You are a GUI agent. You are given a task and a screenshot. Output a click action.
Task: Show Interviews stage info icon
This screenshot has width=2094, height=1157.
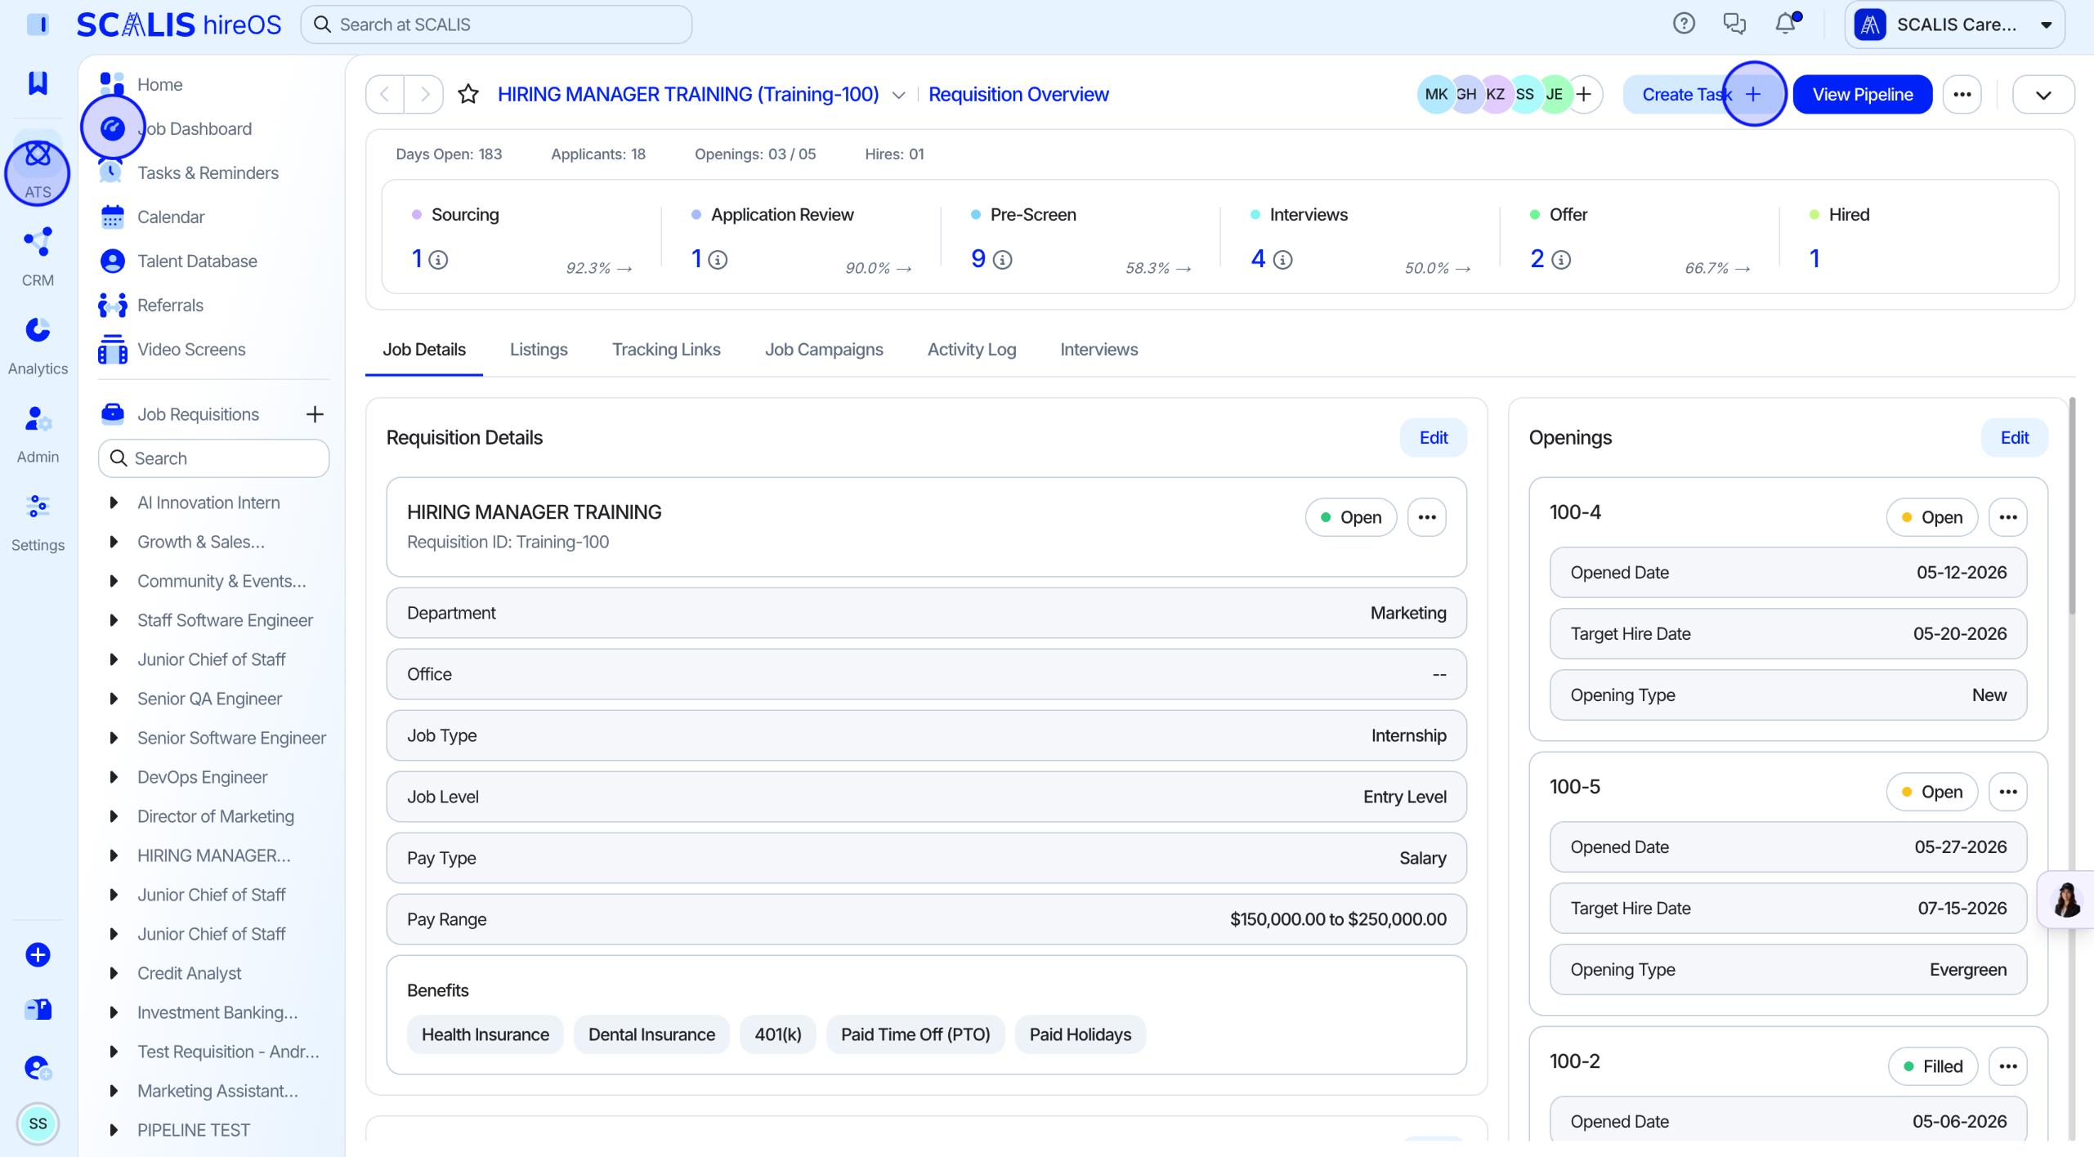[1283, 260]
